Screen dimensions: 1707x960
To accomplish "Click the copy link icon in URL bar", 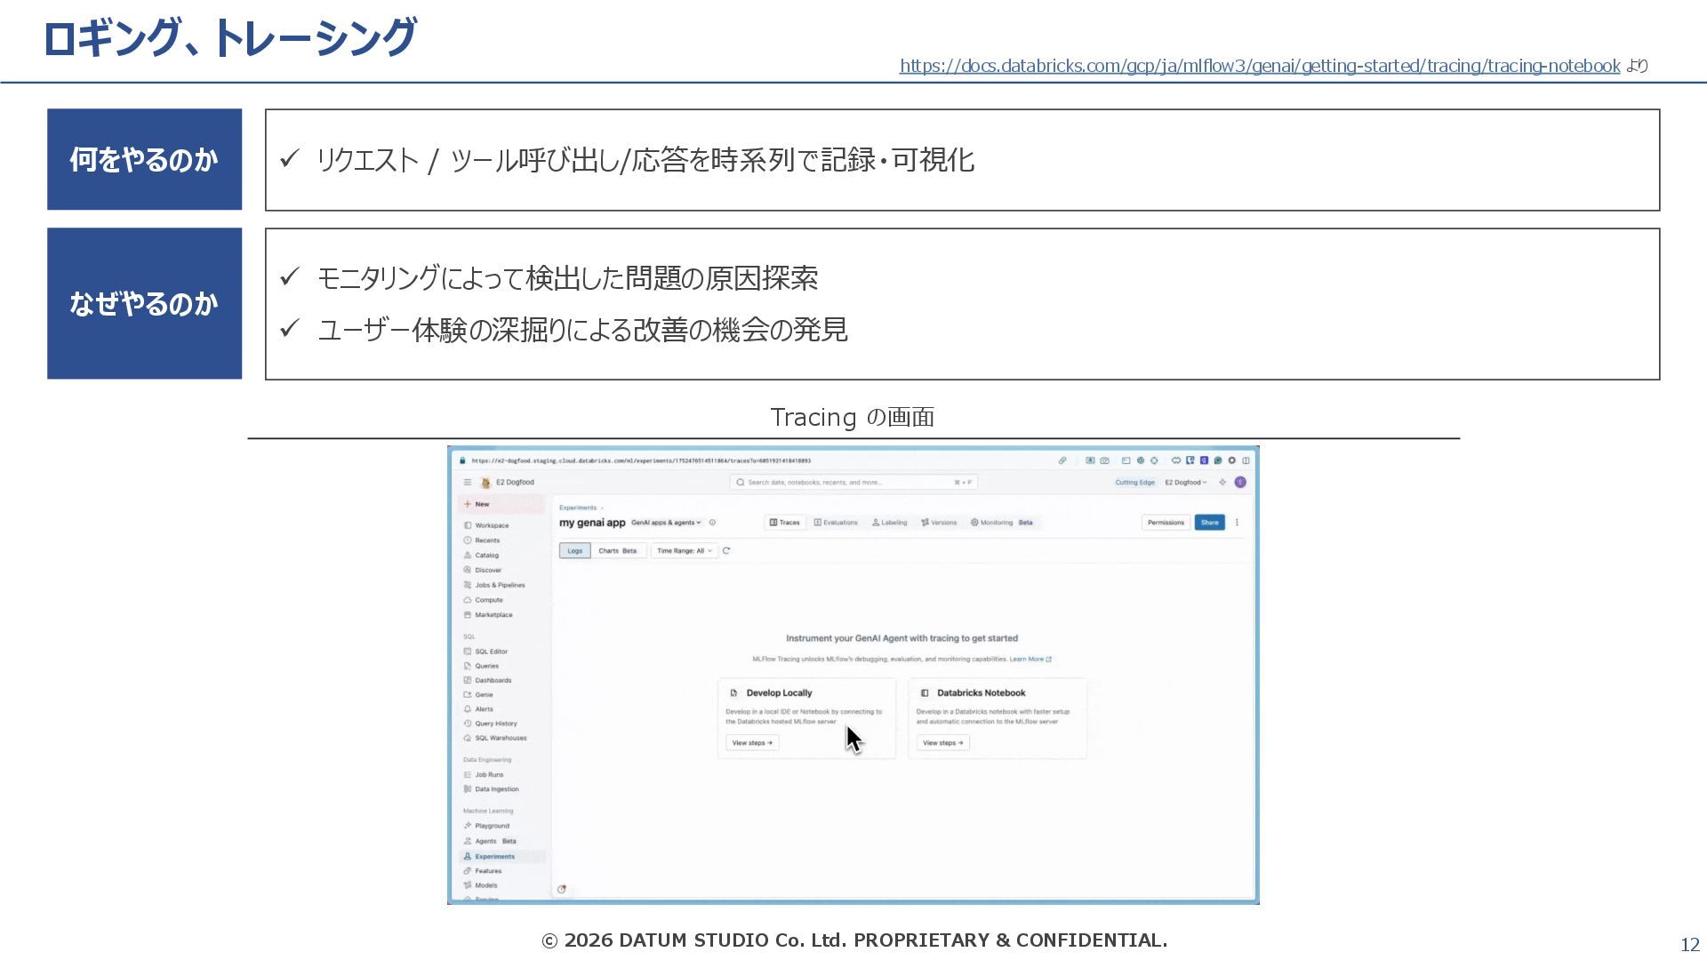I will [1062, 460].
